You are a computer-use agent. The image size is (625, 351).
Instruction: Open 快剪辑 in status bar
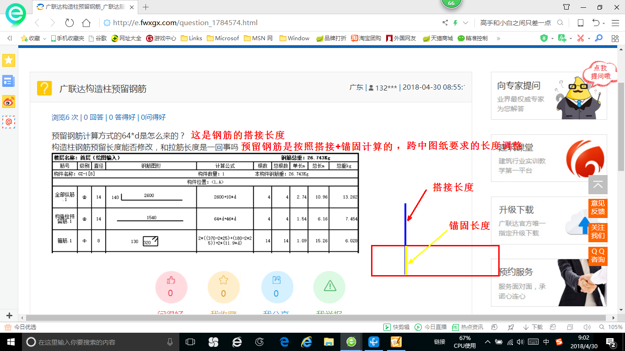pyautogui.click(x=397, y=327)
